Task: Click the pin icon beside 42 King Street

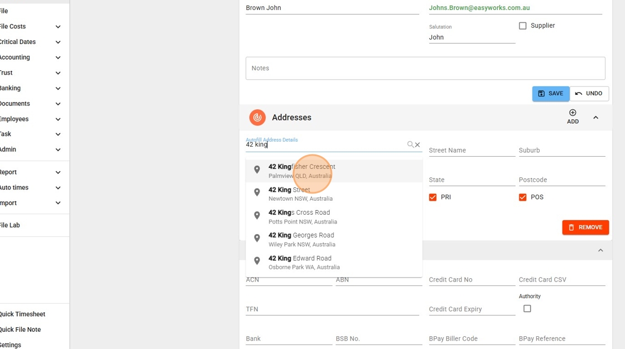Action: (x=257, y=193)
